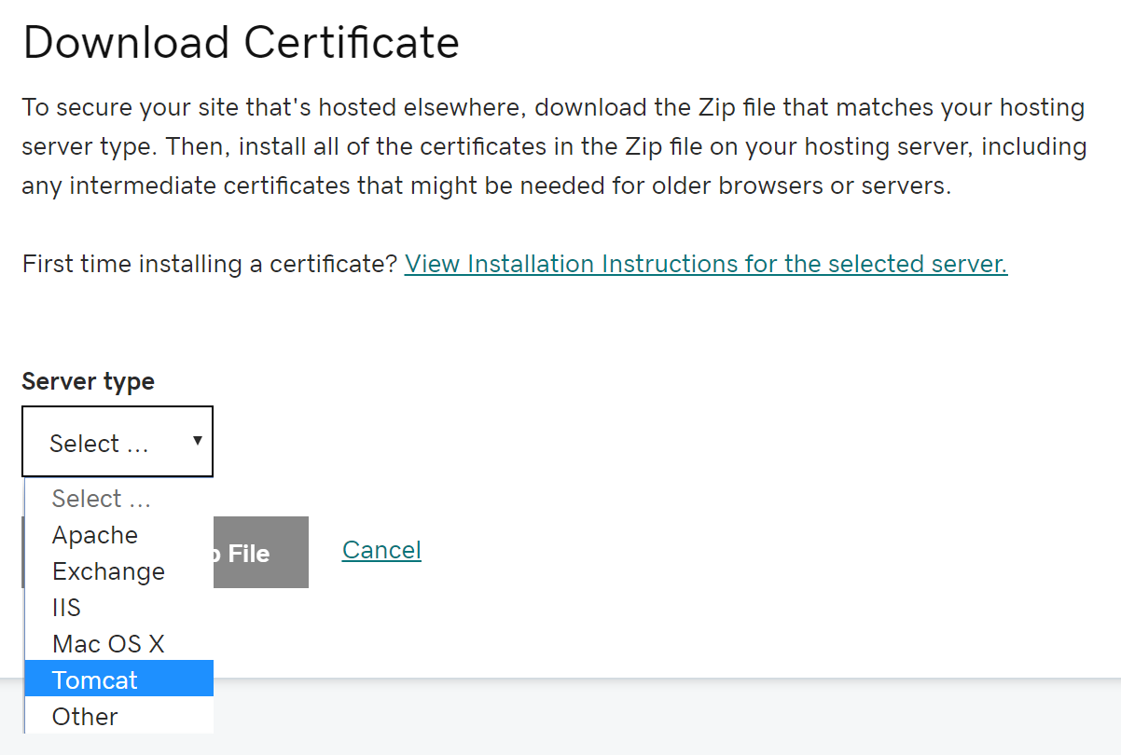
Task: Click the Download Certificate heading
Action: tap(241, 43)
